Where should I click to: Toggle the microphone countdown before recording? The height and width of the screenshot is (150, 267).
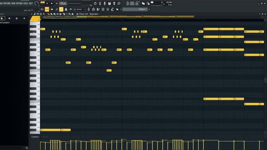(x=105, y=3)
